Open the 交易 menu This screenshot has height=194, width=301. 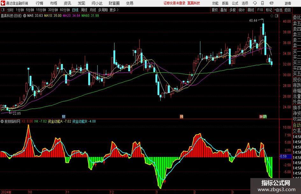coord(130,3)
